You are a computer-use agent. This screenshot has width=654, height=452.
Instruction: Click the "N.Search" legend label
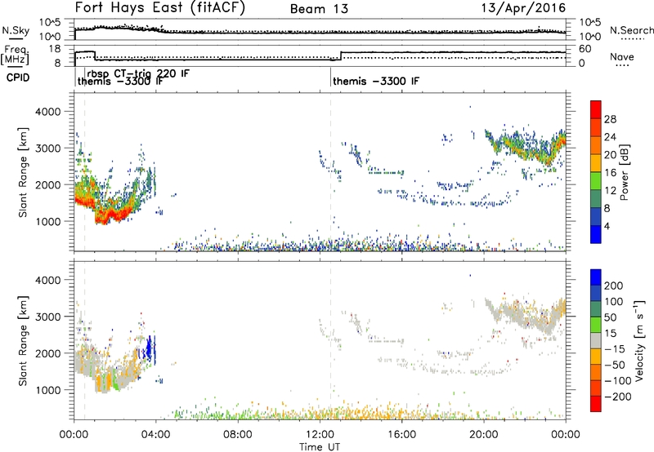tap(631, 30)
